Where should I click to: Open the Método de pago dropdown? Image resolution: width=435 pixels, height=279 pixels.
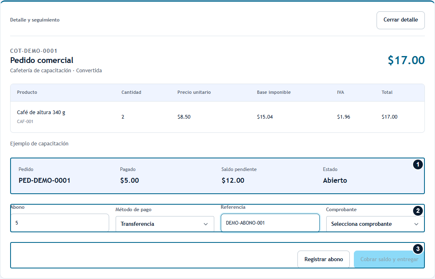[165, 224]
